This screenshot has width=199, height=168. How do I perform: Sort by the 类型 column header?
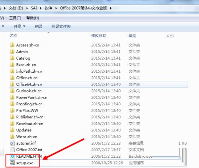tap(133, 36)
